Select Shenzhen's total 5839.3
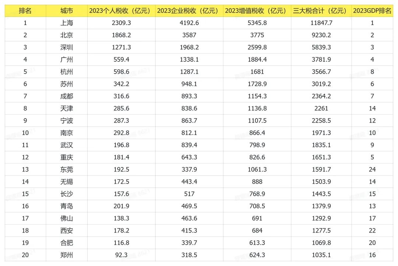Viewport: 398px width, 266px height. pyautogui.click(x=321, y=47)
